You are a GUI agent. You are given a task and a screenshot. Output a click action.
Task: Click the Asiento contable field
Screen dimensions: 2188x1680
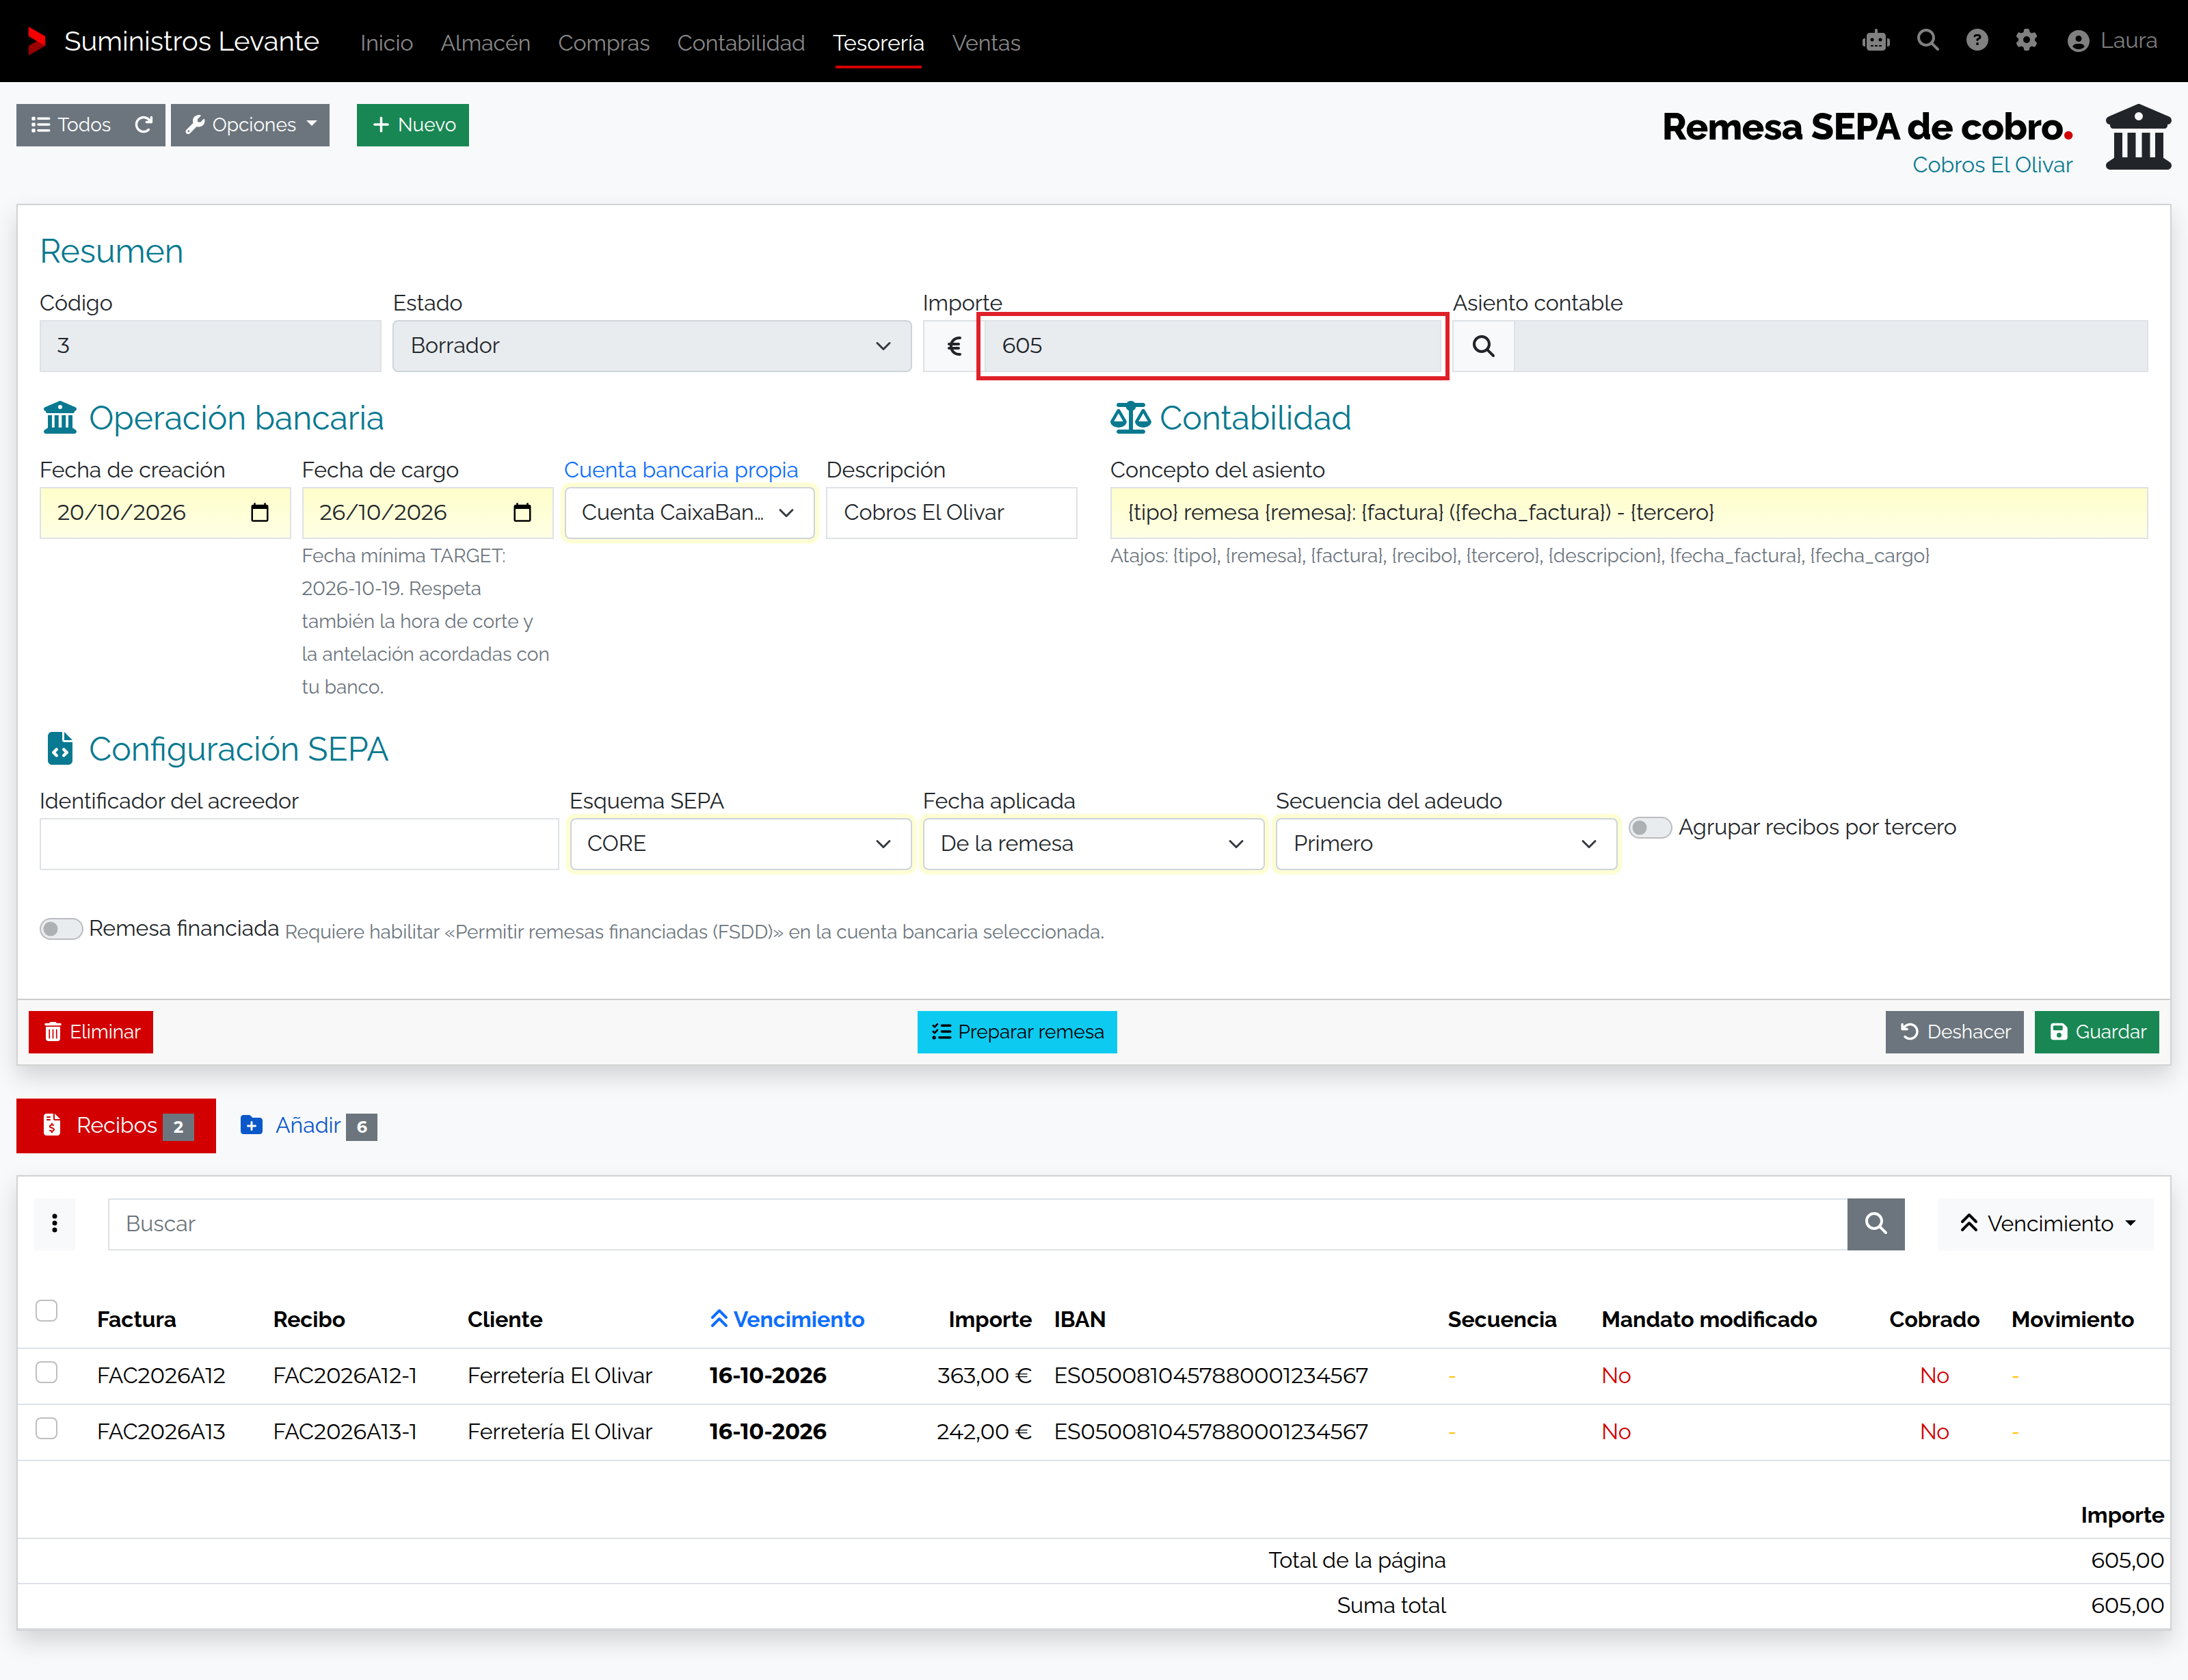point(1830,346)
